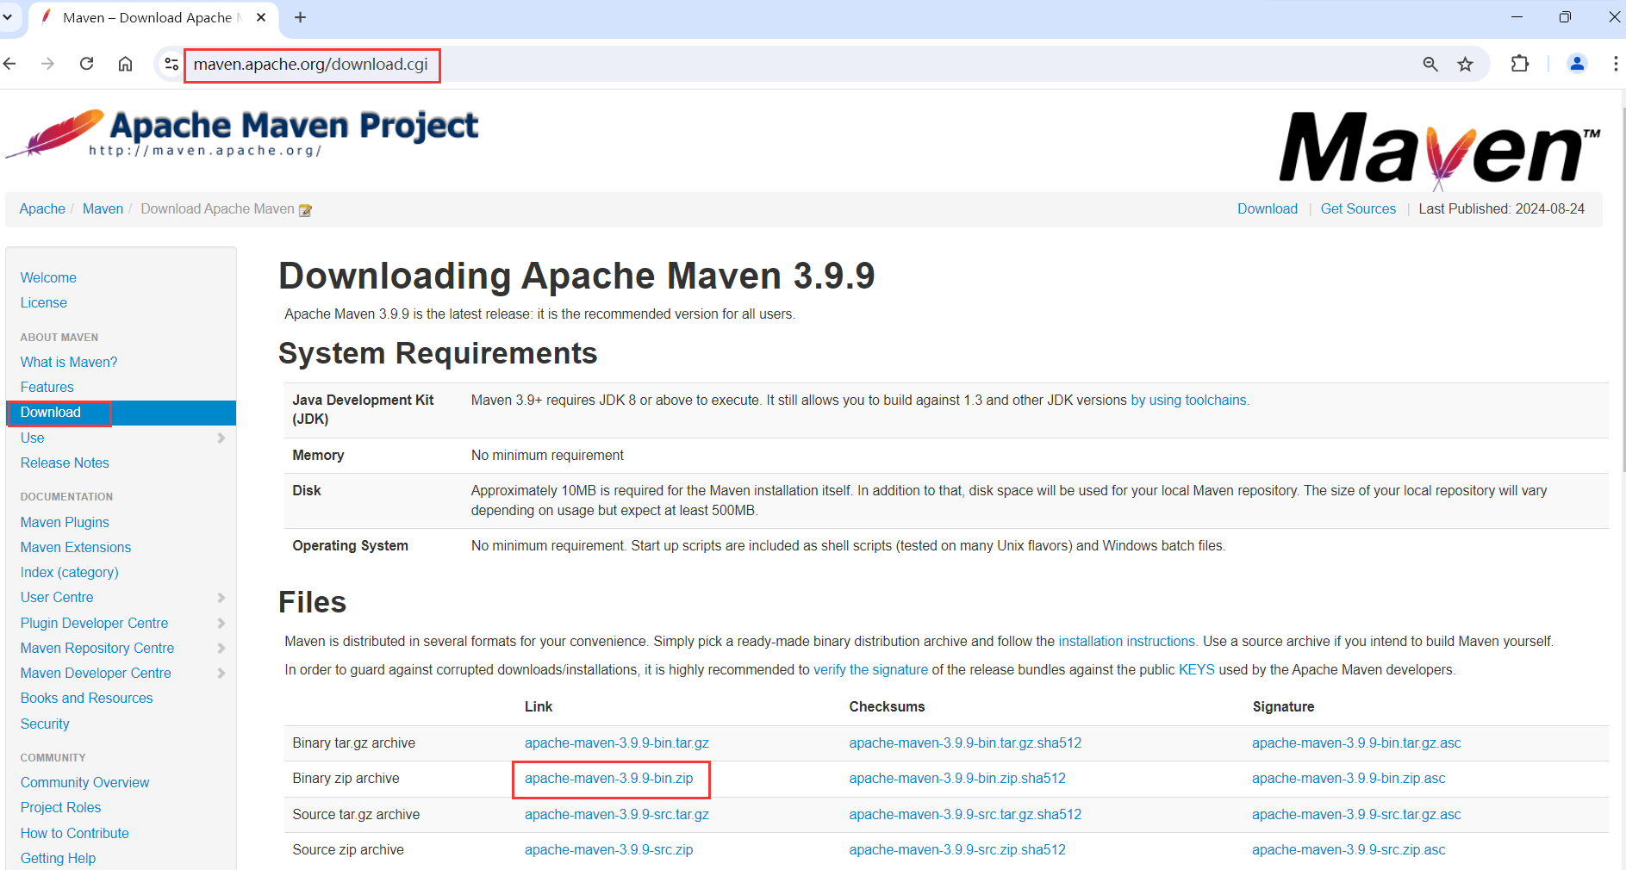
Task: Open the Security sidebar link
Action: point(45,724)
